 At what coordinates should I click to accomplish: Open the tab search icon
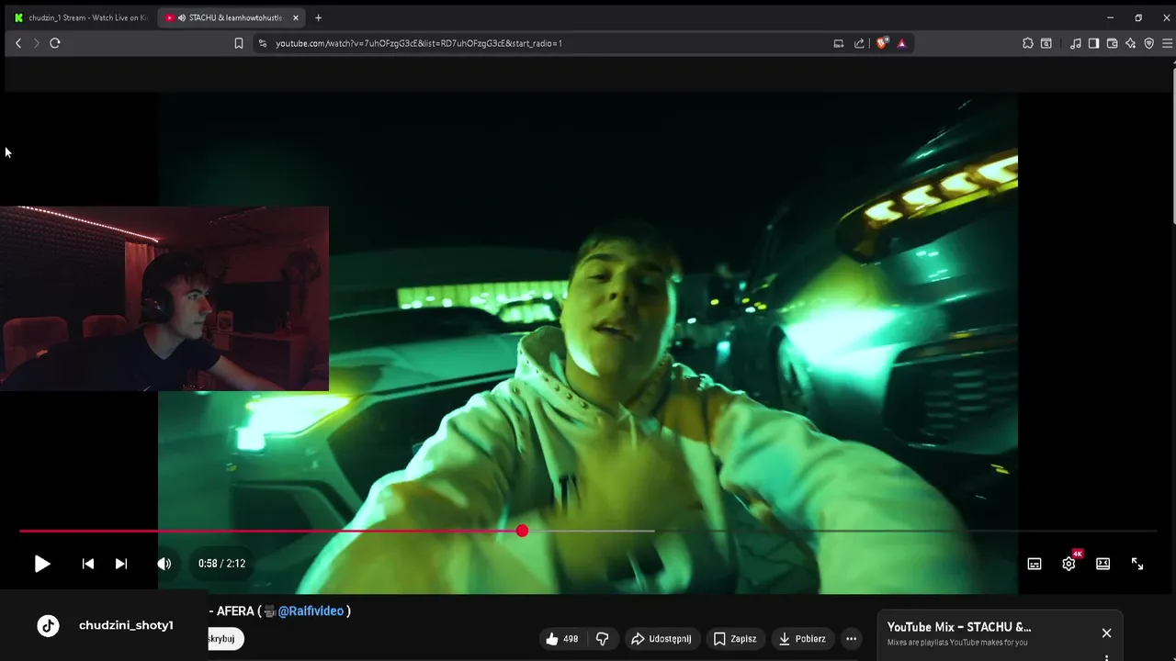click(x=1046, y=43)
